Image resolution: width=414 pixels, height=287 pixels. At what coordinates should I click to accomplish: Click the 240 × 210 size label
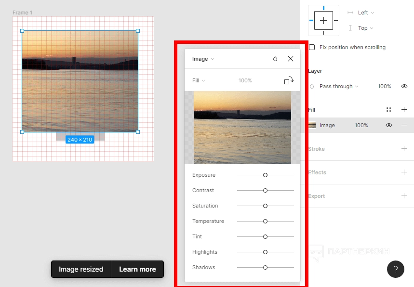[x=80, y=140]
